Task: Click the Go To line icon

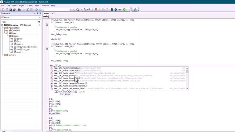Action: coord(89,10)
